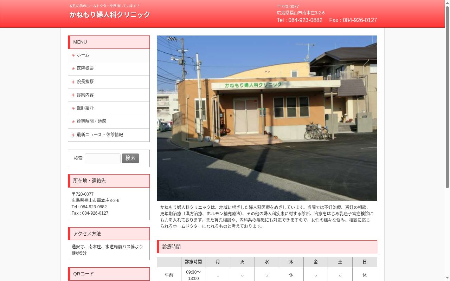This screenshot has height=281, width=450.
Task: Open the 医師紹介 page
Action: click(x=109, y=108)
